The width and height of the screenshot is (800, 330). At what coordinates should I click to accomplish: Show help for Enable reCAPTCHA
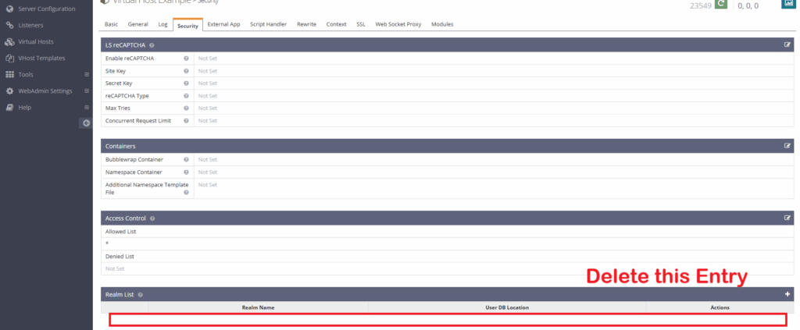[186, 59]
